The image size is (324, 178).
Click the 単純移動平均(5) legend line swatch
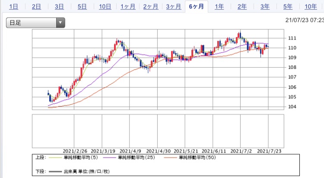coord(56,158)
